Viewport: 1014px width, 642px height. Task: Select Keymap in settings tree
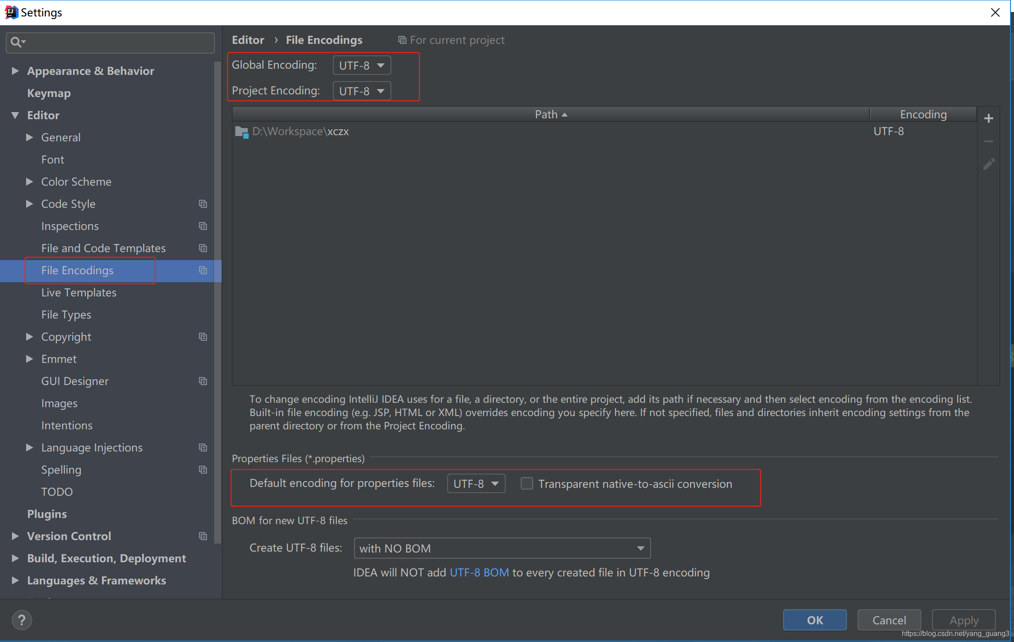(x=49, y=93)
